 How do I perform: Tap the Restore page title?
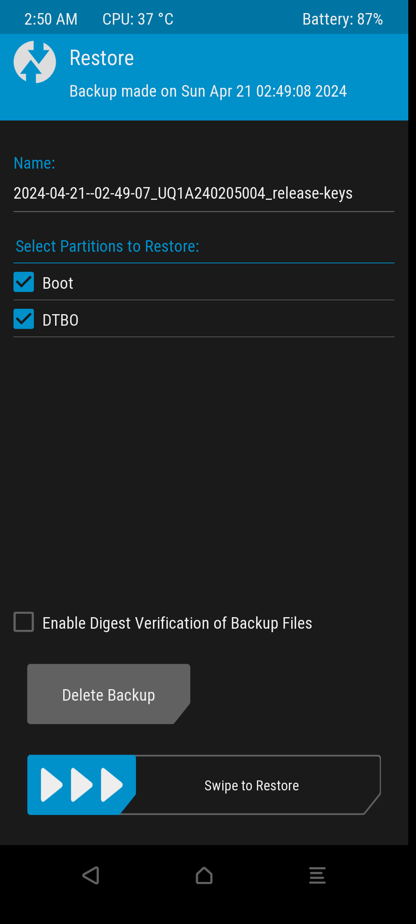tap(102, 58)
